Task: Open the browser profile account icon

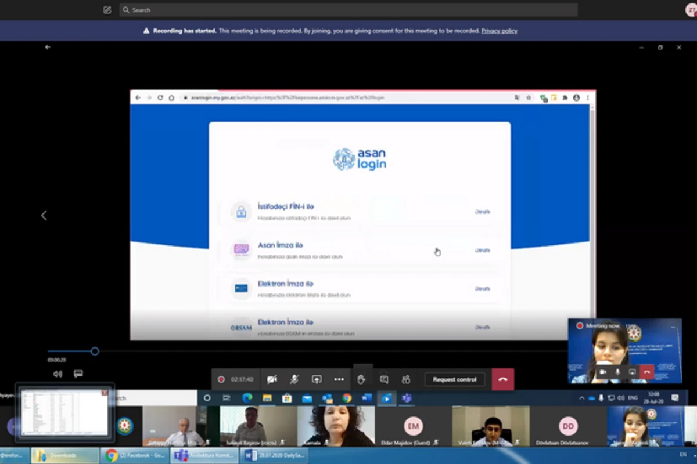Action: [x=576, y=98]
